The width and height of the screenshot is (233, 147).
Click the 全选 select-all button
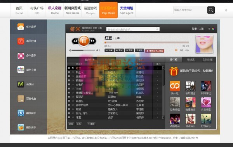point(71,124)
